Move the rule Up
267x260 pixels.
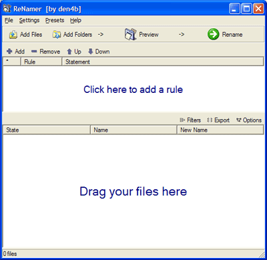74,51
